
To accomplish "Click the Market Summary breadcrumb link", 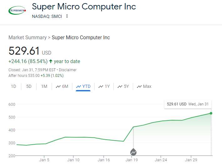I will coord(27,37).
